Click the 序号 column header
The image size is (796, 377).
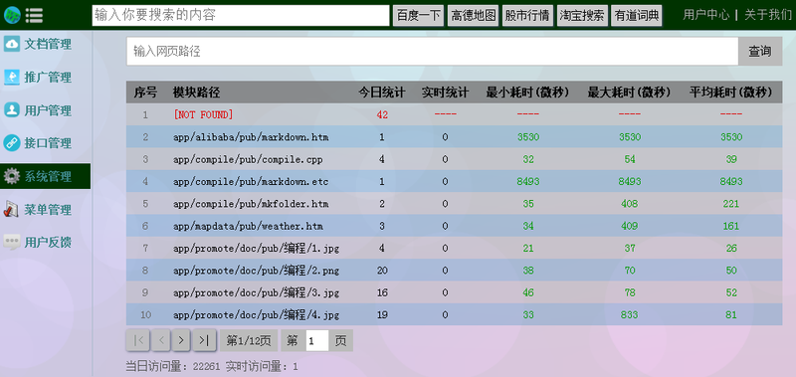pos(145,93)
